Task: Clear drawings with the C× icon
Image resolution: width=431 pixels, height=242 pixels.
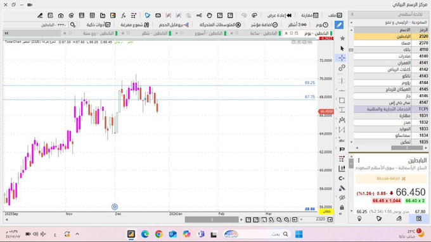Action: point(342,178)
